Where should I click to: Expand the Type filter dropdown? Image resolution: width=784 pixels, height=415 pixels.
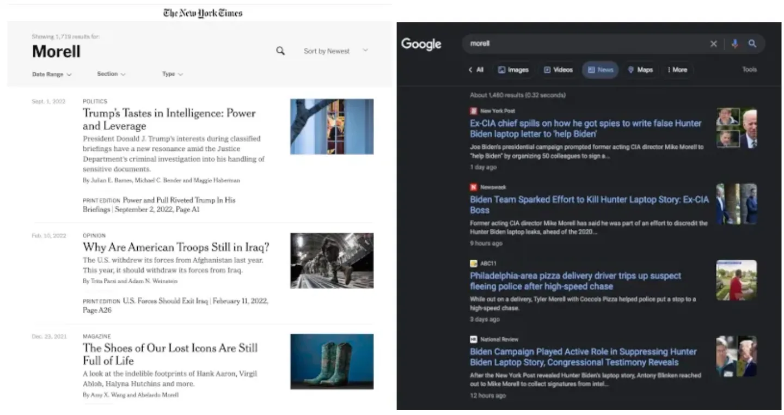point(172,74)
